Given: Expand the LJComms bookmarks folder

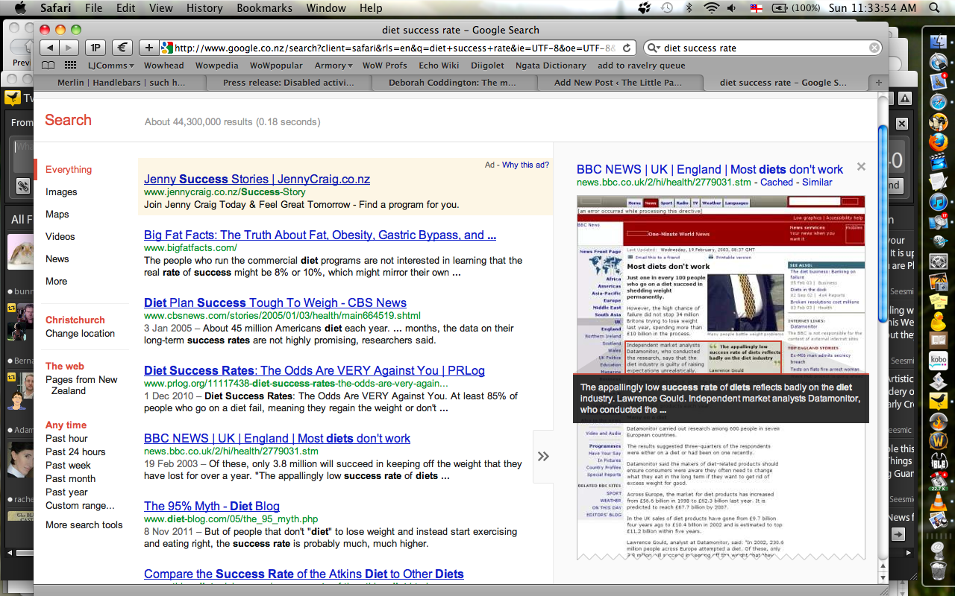Looking at the screenshot, I should pos(111,66).
